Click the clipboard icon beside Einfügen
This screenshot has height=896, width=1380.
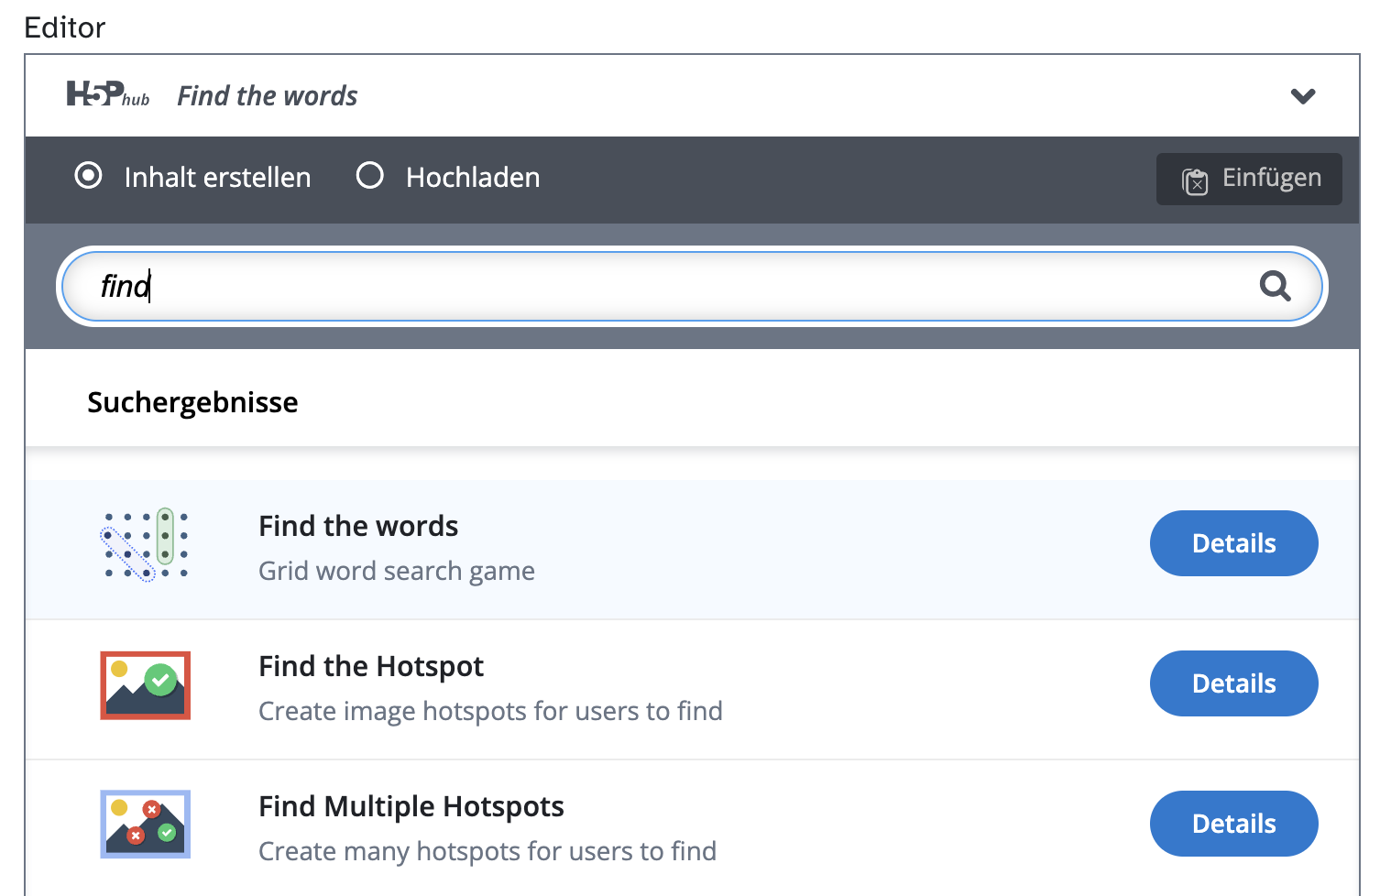pyautogui.click(x=1195, y=180)
